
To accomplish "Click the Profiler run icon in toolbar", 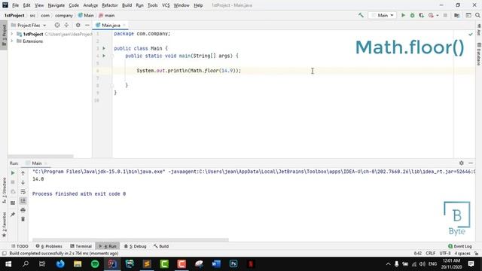I will (431, 15).
